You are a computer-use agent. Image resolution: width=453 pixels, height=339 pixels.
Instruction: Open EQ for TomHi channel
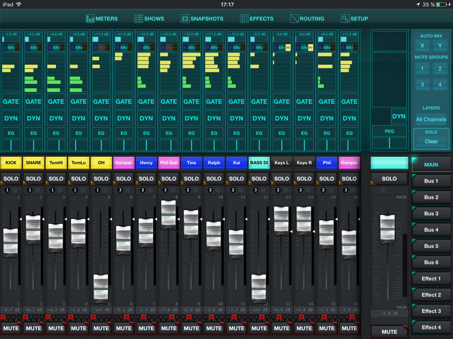point(56,133)
